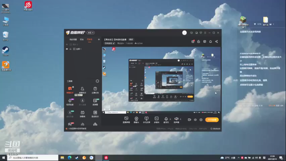
Task: Open the gift box icon with red dot
Action: pyautogui.click(x=193, y=42)
